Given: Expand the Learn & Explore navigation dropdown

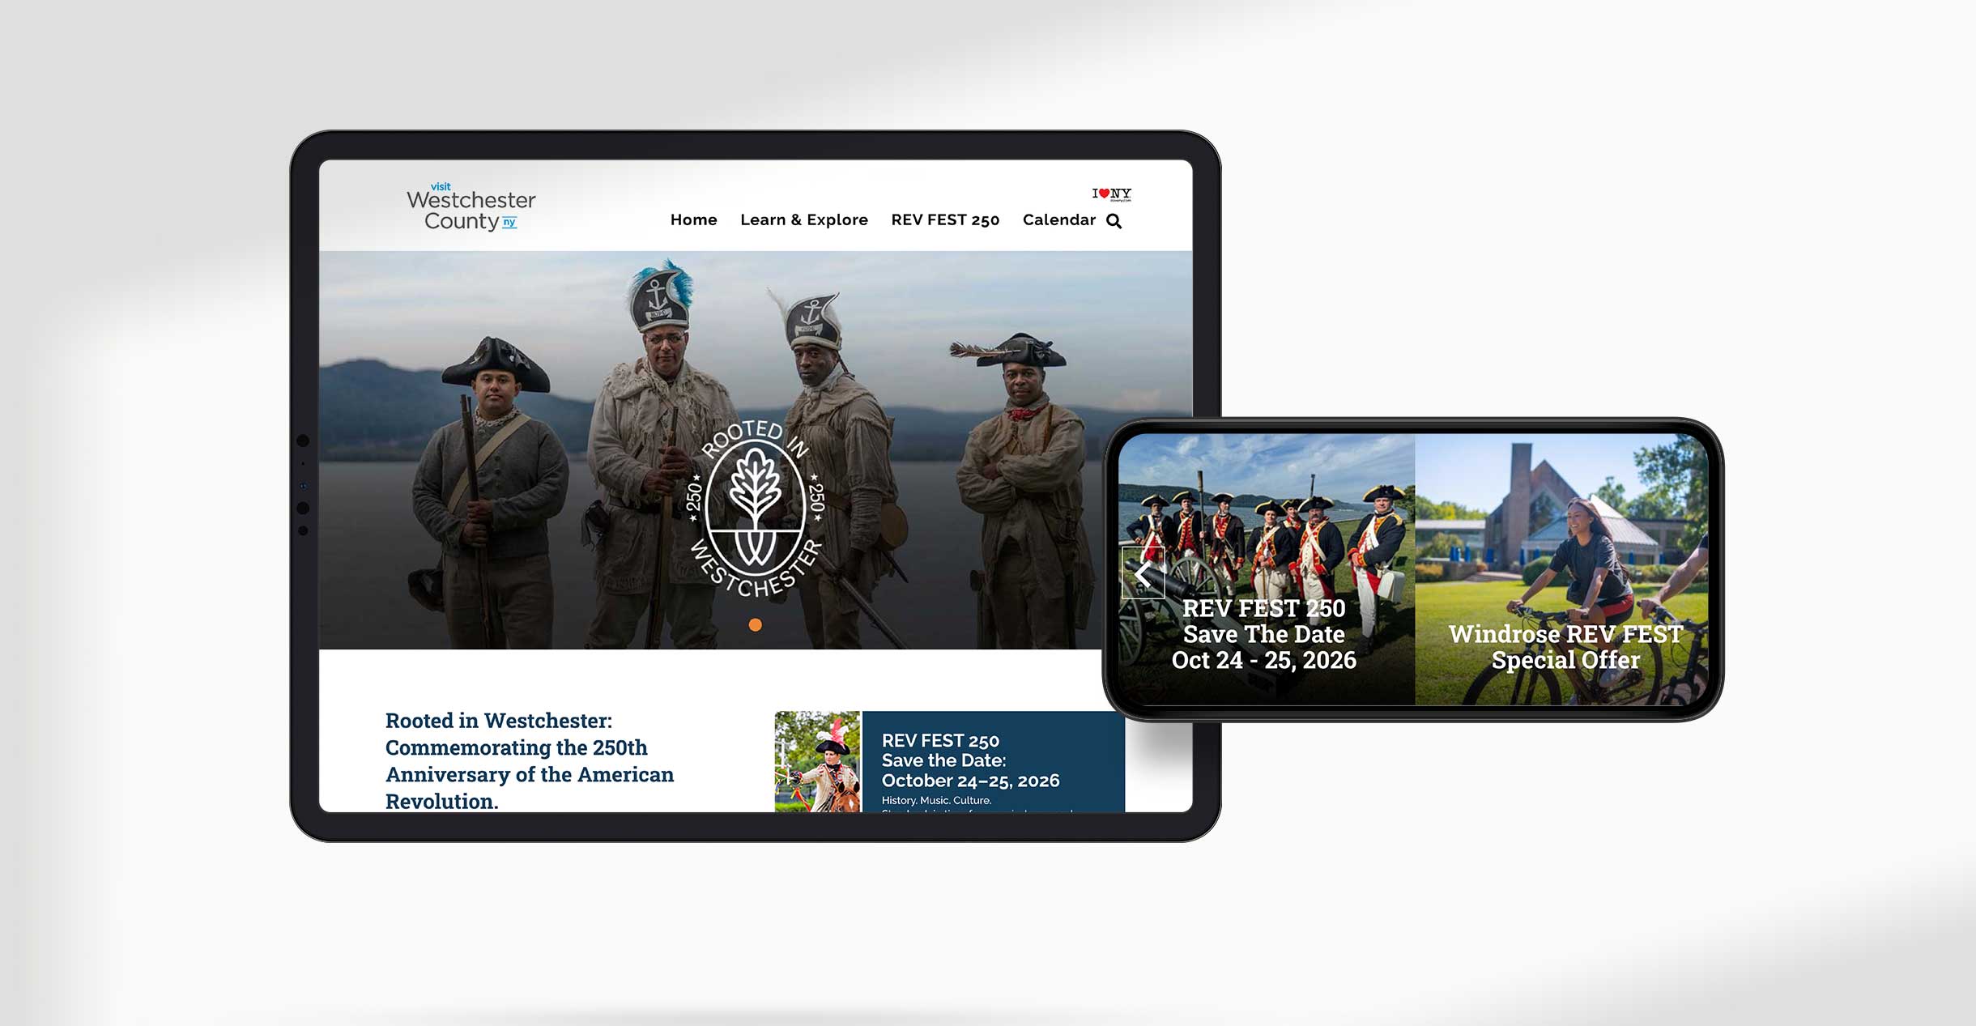Looking at the screenshot, I should point(805,219).
